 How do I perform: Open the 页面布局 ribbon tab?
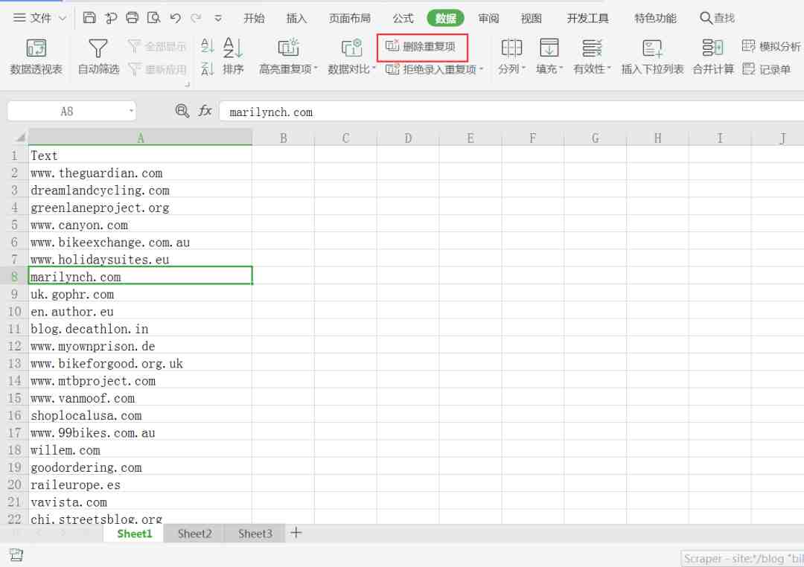coord(350,19)
